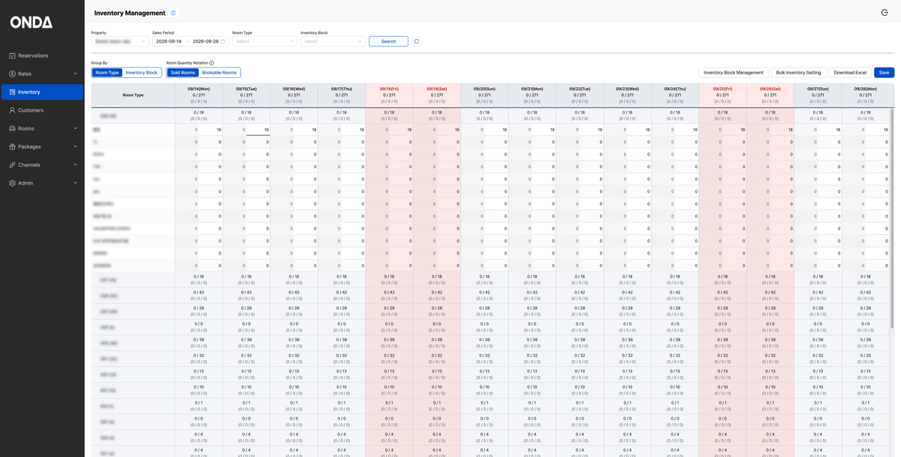Viewport: 901px width, 457px height.
Task: Click the Sales Period start date field
Action: (169, 41)
